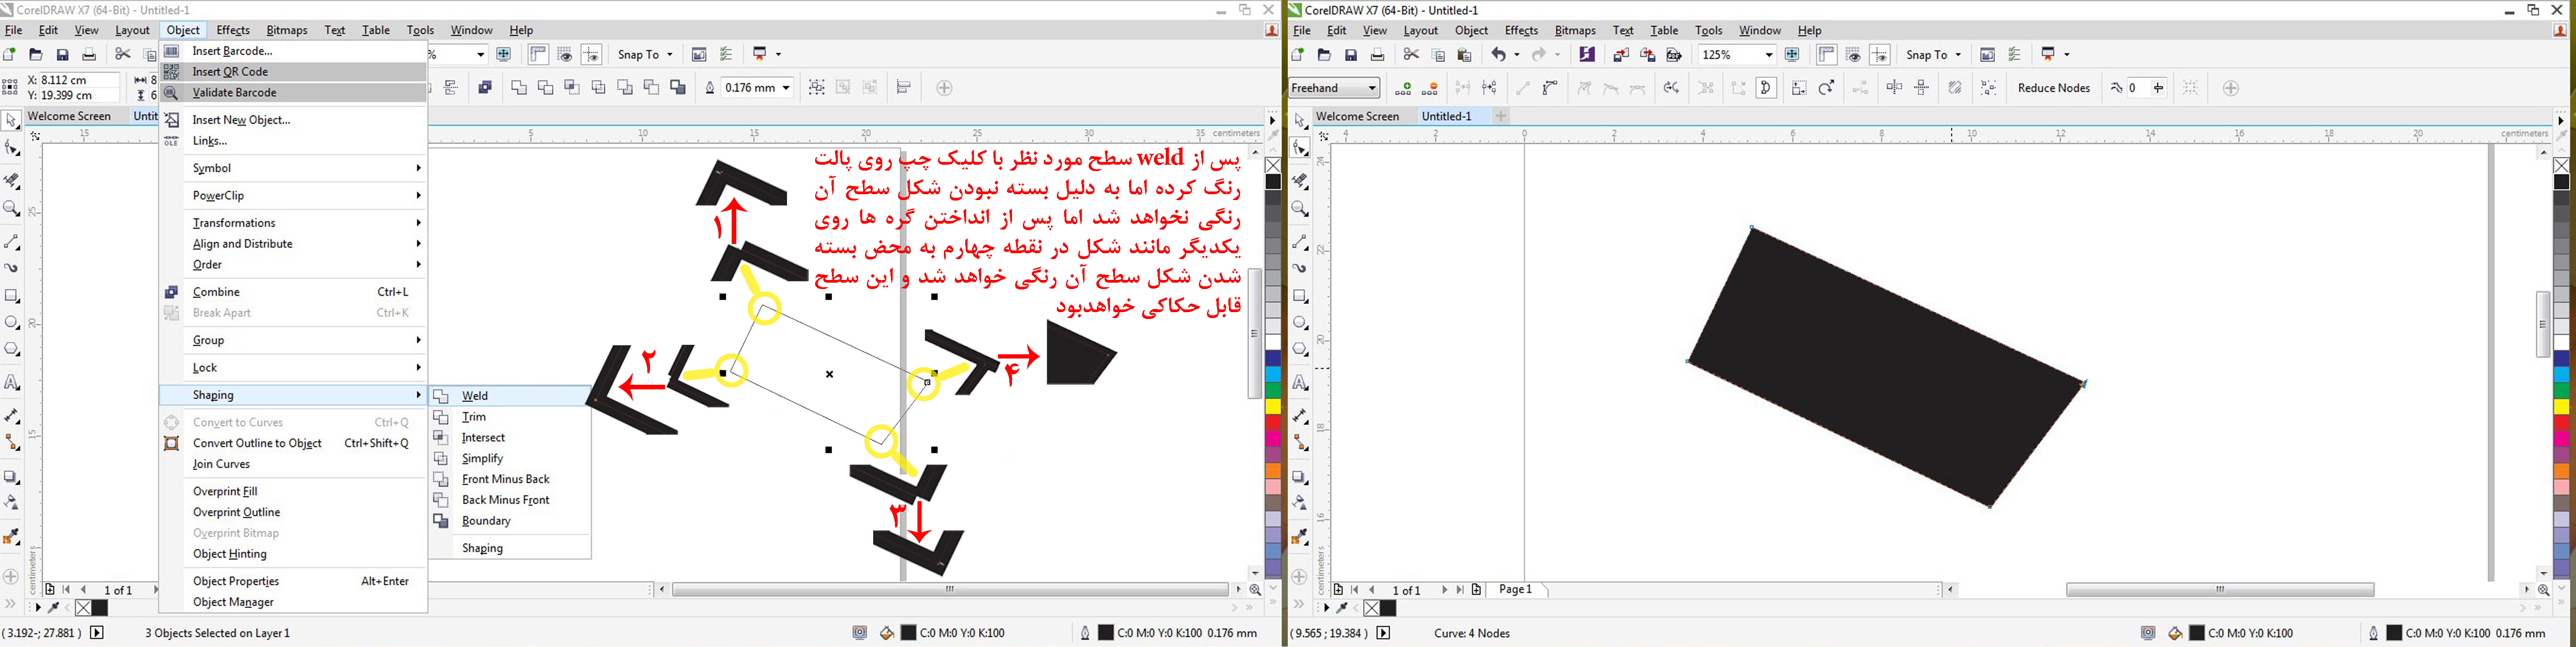The image size is (2576, 647).
Task: Click the Align and Distribute icon in left property bar
Action: [x=903, y=88]
